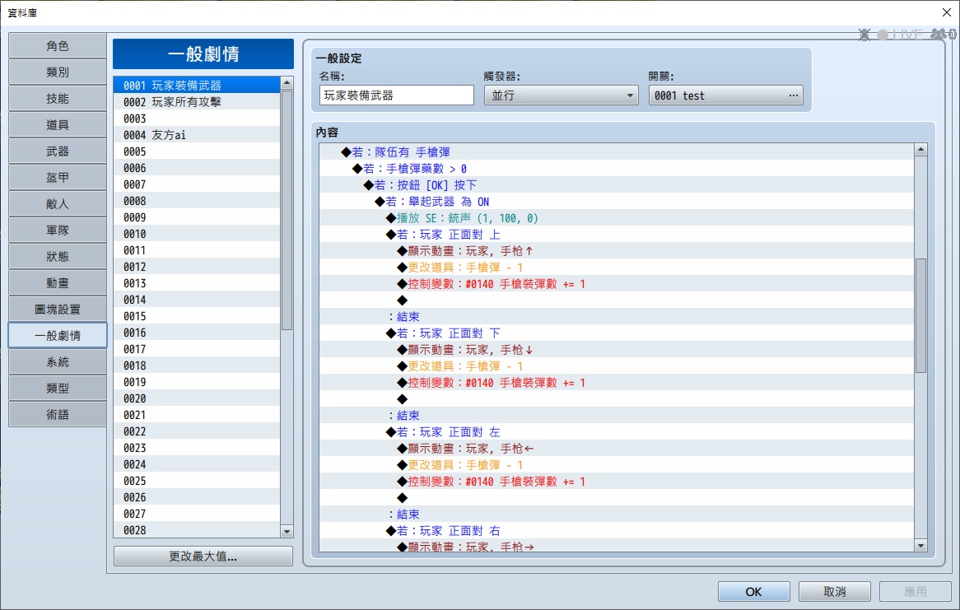The image size is (960, 610).
Task: Open the 技能 tab
Action: pos(58,99)
